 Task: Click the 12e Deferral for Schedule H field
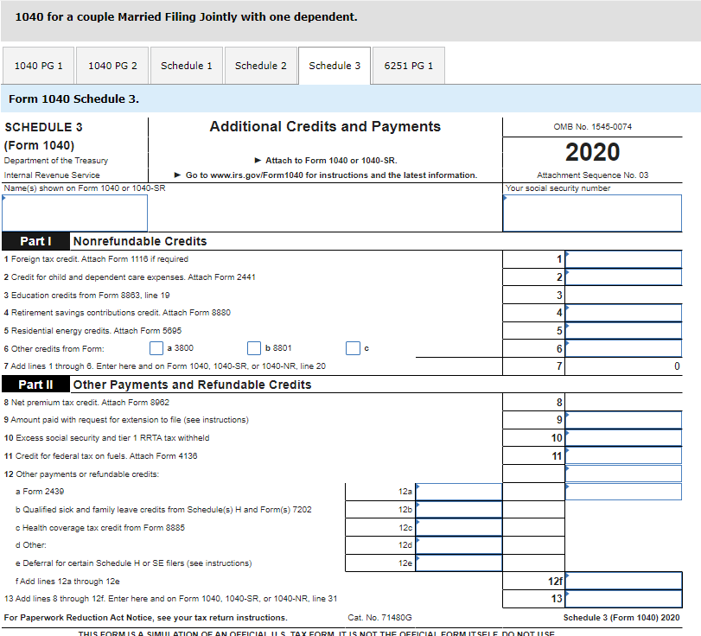(x=459, y=563)
